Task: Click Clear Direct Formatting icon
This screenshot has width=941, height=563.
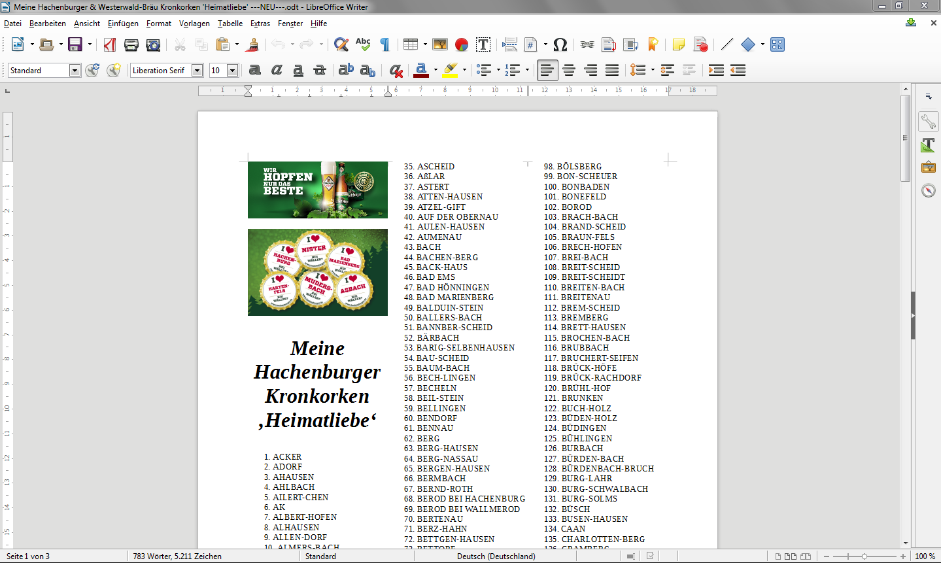Action: point(396,70)
